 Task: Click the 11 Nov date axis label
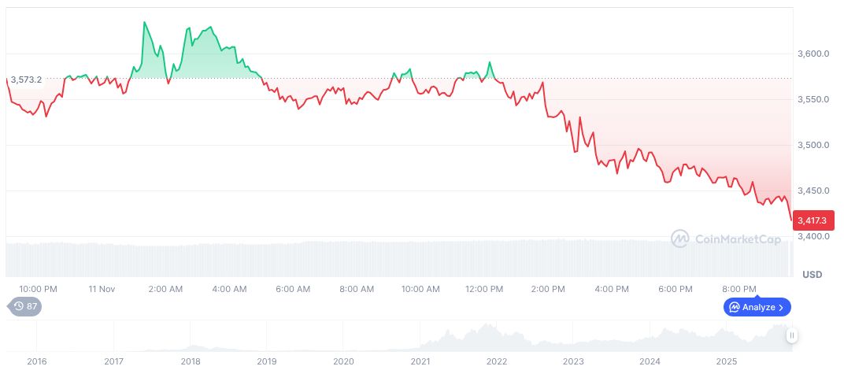point(102,289)
